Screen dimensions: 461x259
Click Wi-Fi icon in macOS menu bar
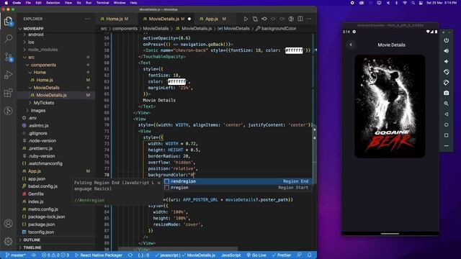click(x=405, y=3)
